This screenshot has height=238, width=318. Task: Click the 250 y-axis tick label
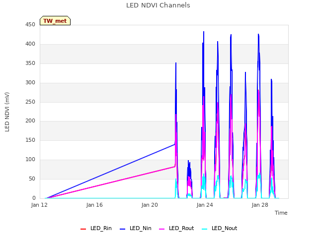(x=30, y=102)
